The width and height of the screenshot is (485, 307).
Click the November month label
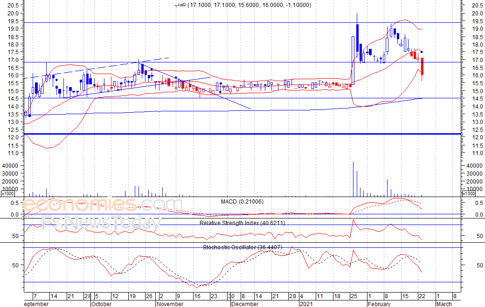coord(170,304)
